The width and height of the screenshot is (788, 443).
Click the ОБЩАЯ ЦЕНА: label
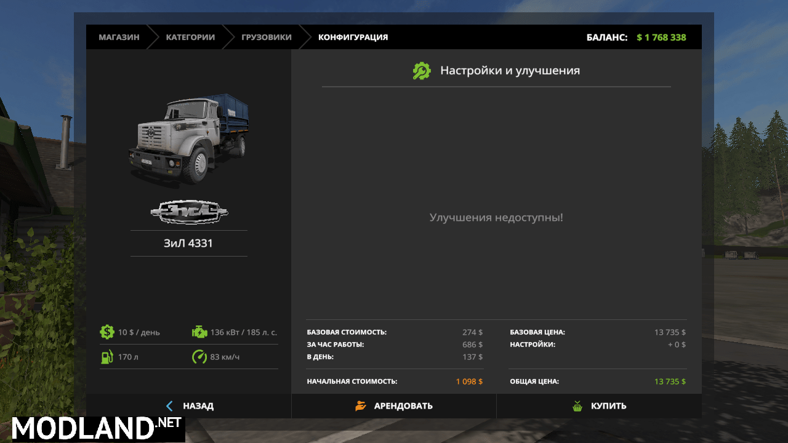[534, 381]
